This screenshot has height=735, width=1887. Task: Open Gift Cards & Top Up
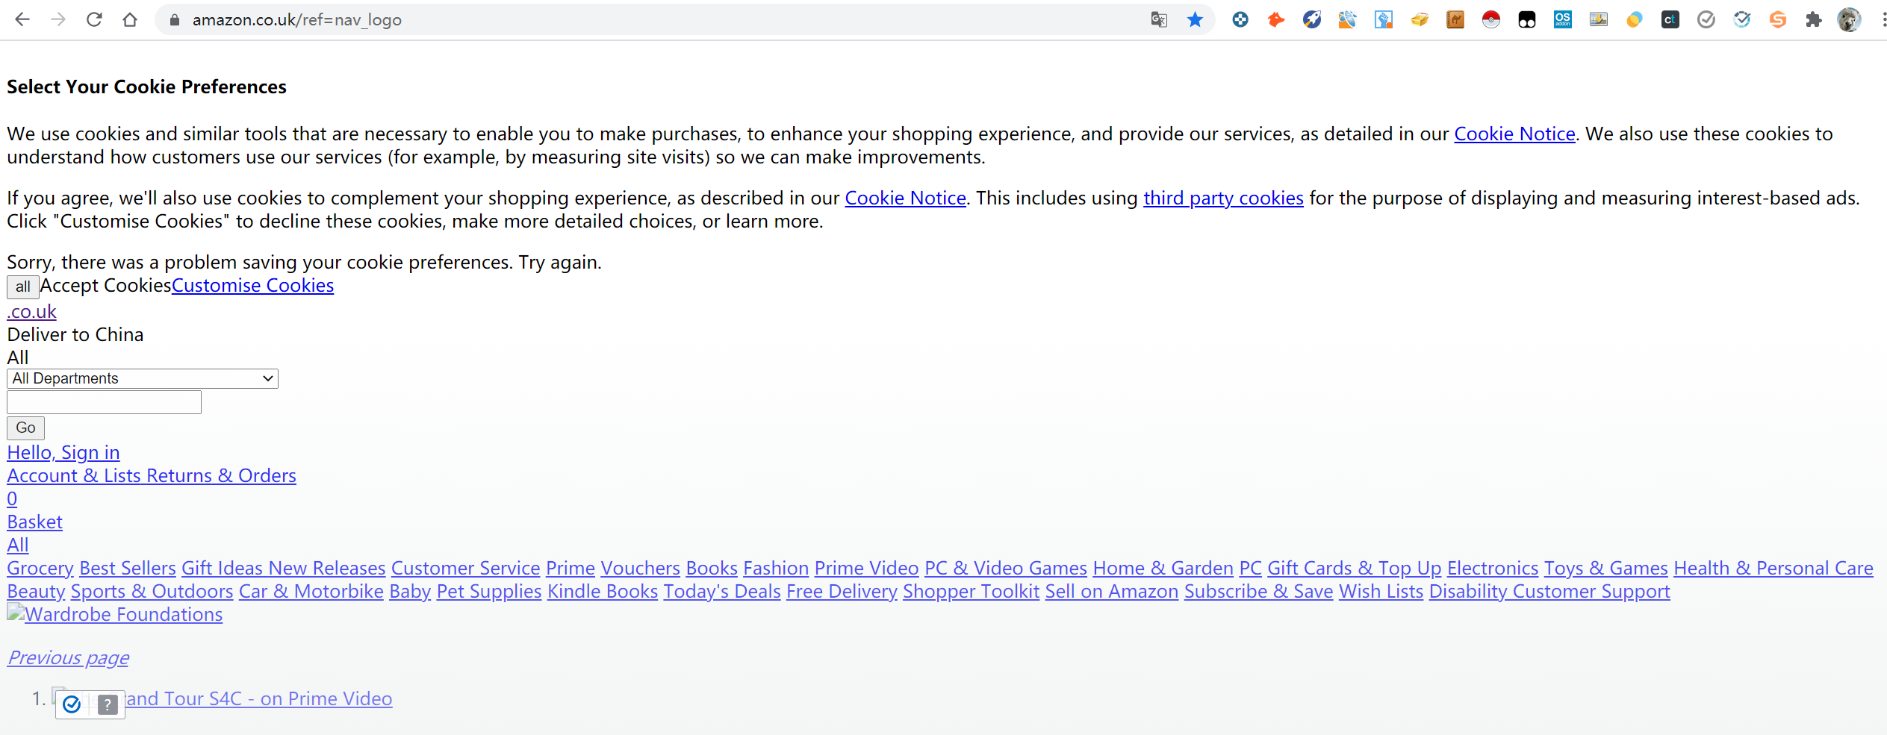(1355, 569)
